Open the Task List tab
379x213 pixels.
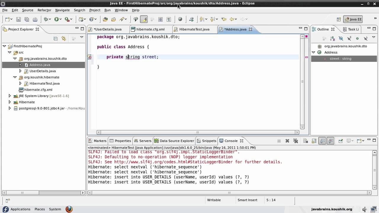[351, 29]
